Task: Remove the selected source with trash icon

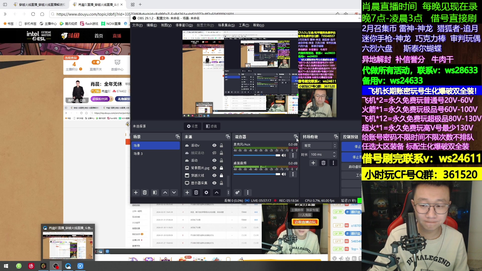Action: 196,192
